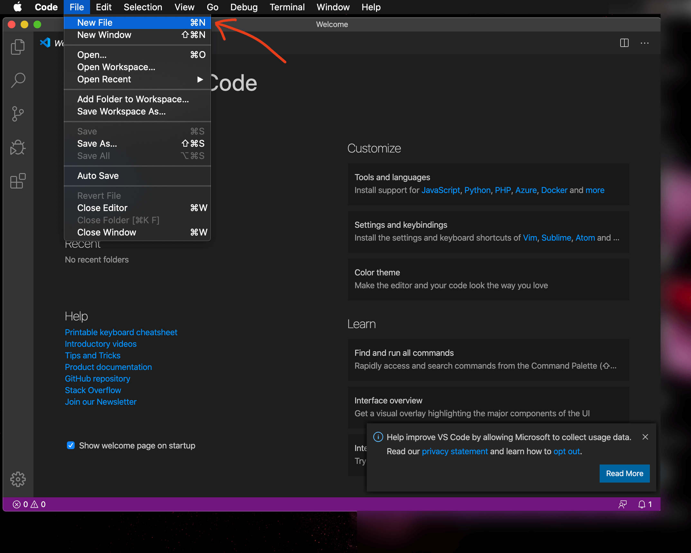Click the feedback smiley icon in status bar
691x553 pixels.
[622, 504]
